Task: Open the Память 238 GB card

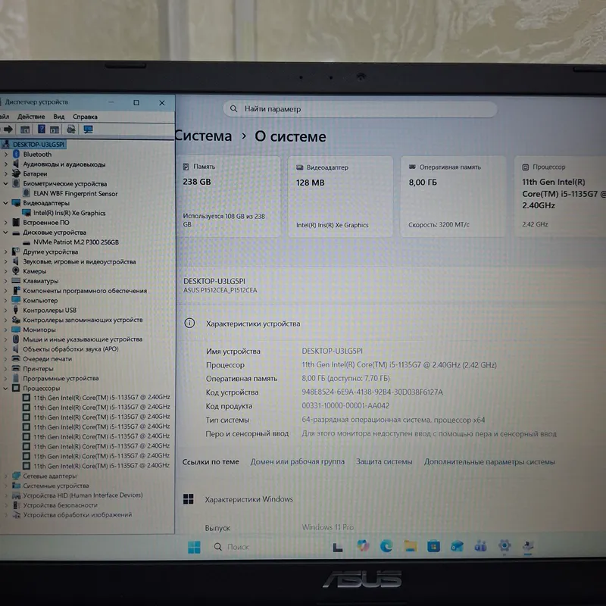Action: 228,196
